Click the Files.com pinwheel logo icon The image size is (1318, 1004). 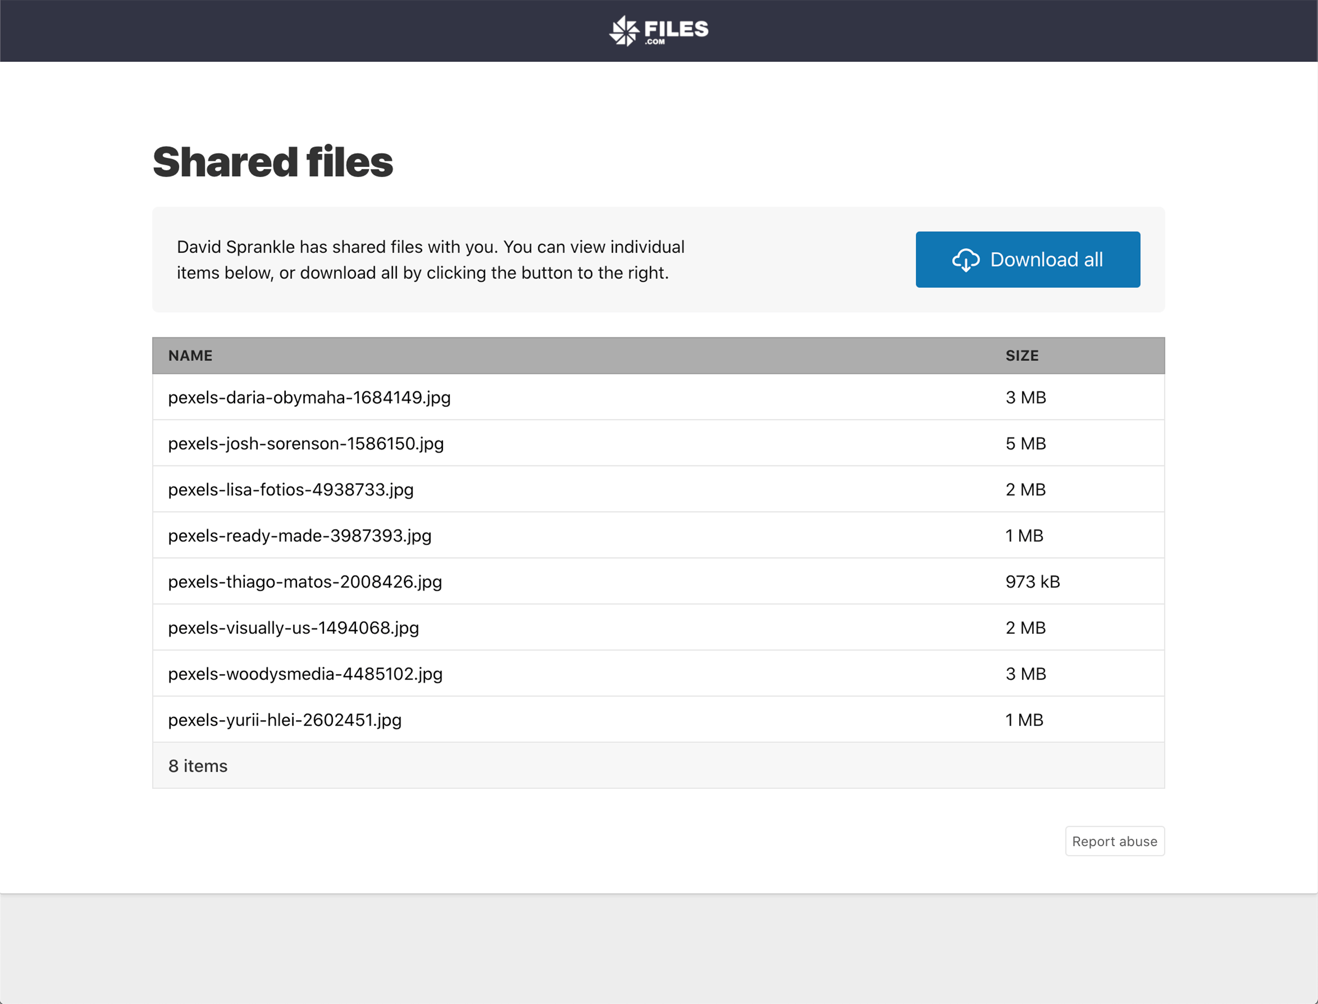[624, 30]
